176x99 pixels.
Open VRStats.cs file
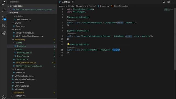[20, 89]
